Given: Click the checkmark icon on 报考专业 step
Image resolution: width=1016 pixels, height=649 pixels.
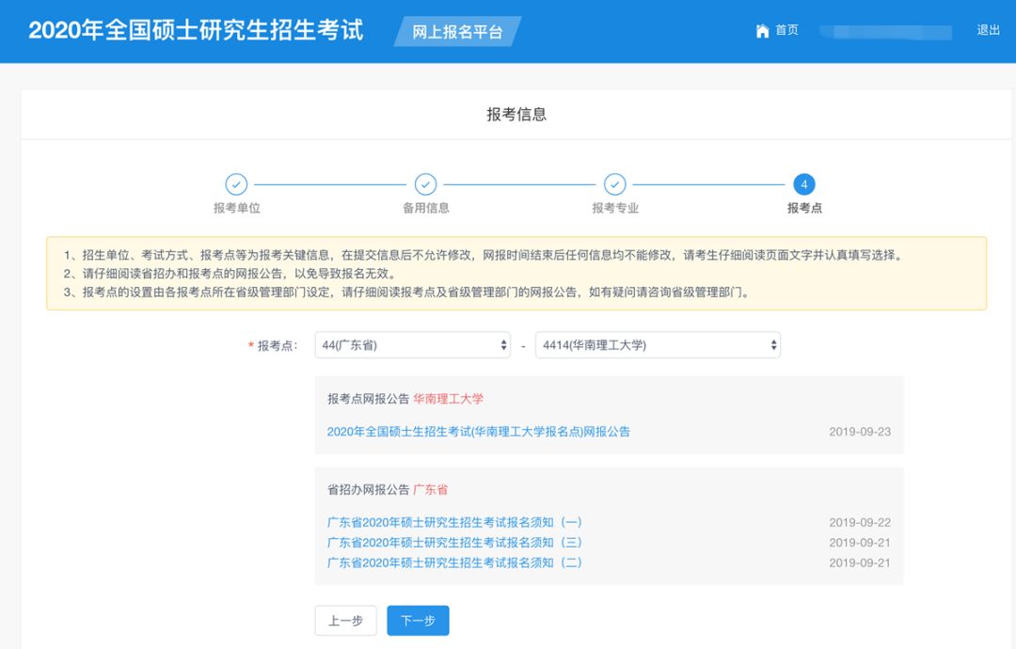Looking at the screenshot, I should pos(615,186).
